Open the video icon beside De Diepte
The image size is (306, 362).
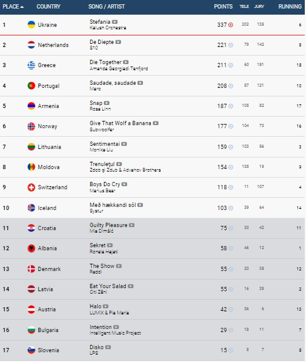point(118,42)
